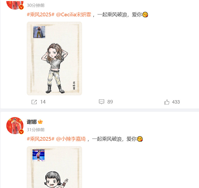Screen dimensions: 199x188
Task: Click the 89 comment count
Action: (x=110, y=102)
